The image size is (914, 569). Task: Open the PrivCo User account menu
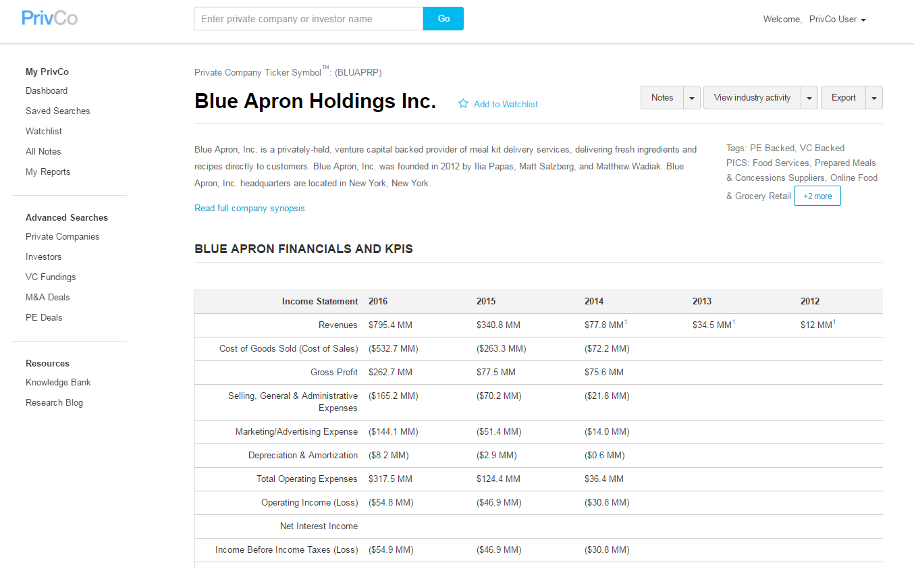click(837, 20)
